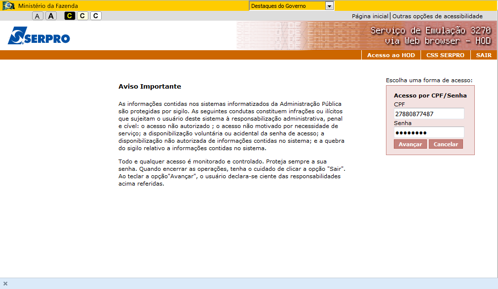The width and height of the screenshot is (498, 289).
Task: Select the light yellow contrast C option
Action: 82,16
